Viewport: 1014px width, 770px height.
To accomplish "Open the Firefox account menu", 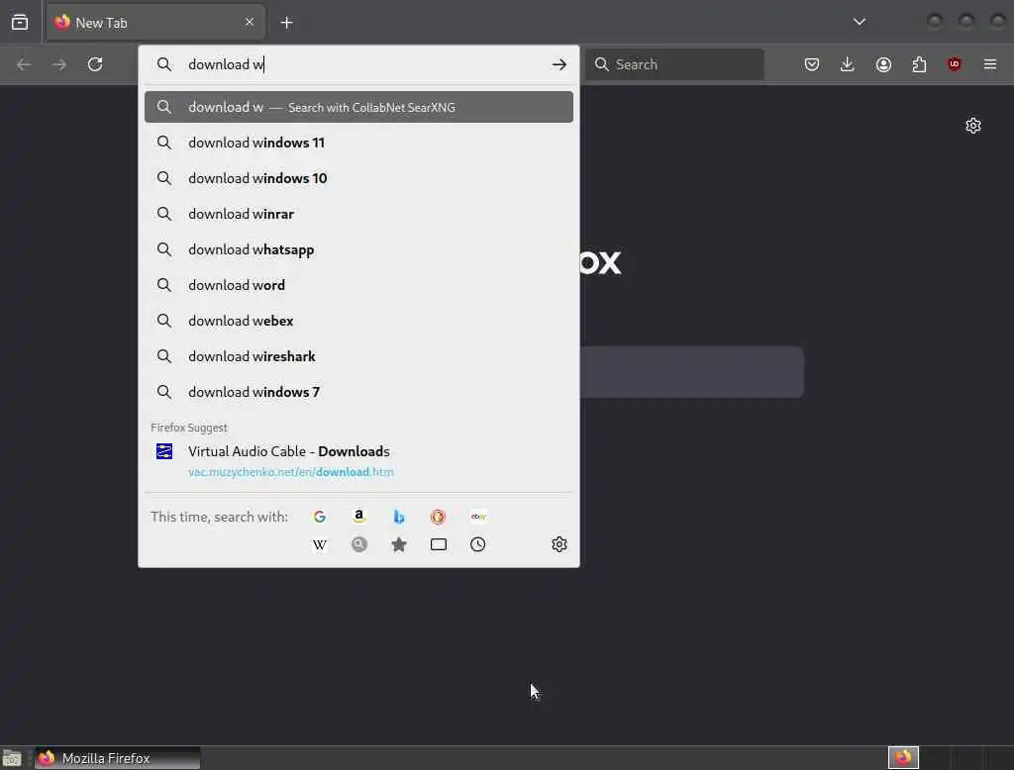I will tap(883, 64).
